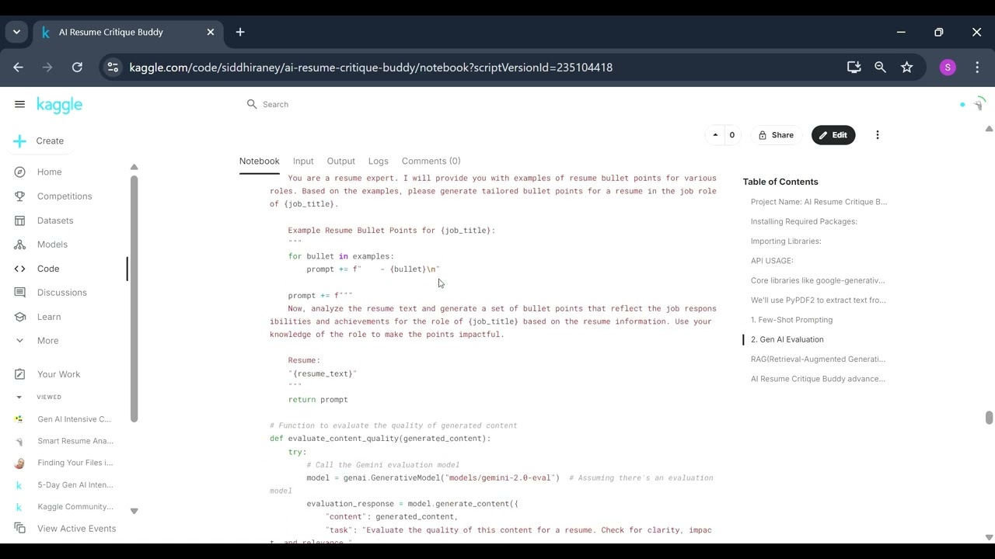Screen dimensions: 995x559
Task: Open Home via its compass icon
Action: (20, 172)
